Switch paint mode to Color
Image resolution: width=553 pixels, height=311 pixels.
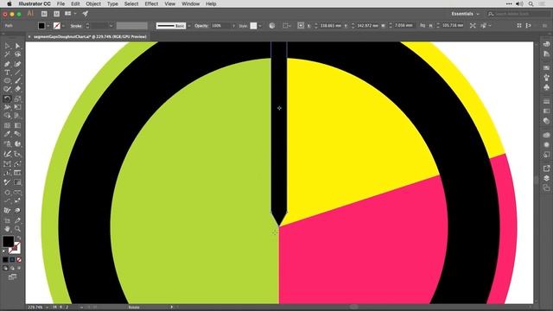[5, 259]
